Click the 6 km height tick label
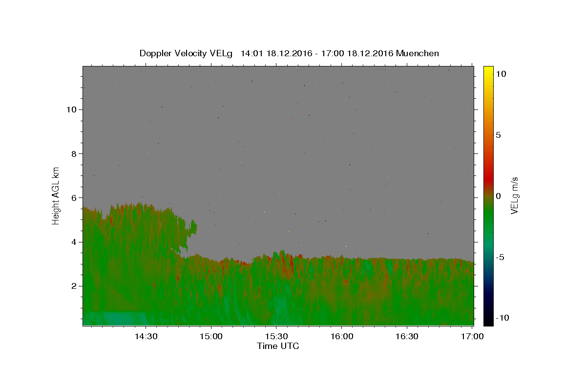The height and width of the screenshot is (391, 586). tap(73, 197)
